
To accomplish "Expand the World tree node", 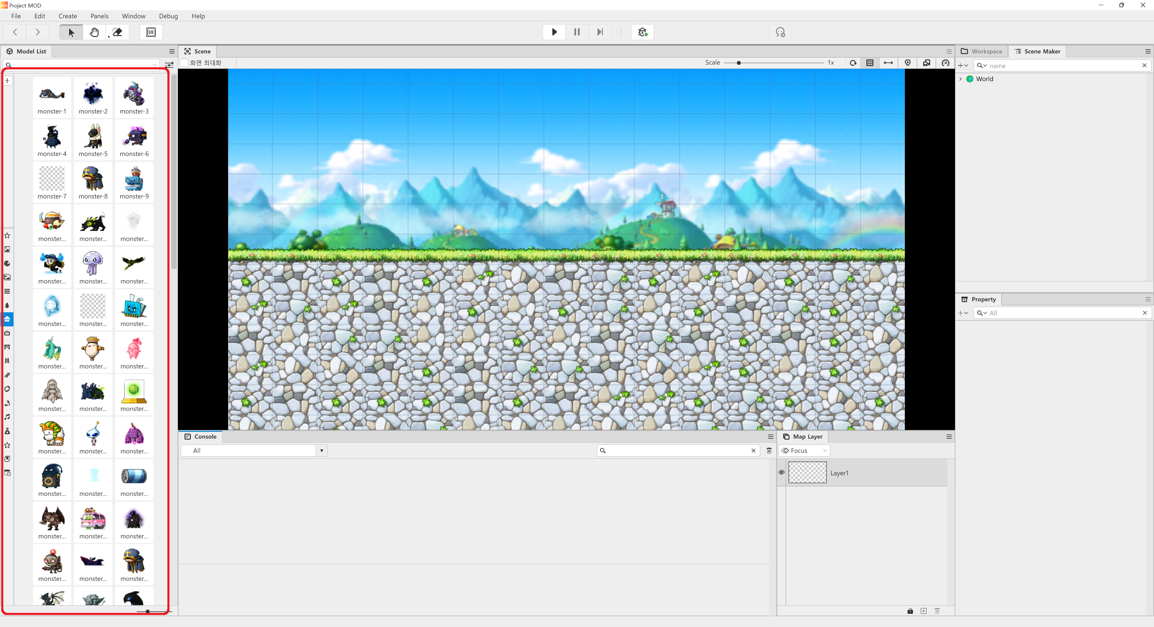I will click(960, 79).
